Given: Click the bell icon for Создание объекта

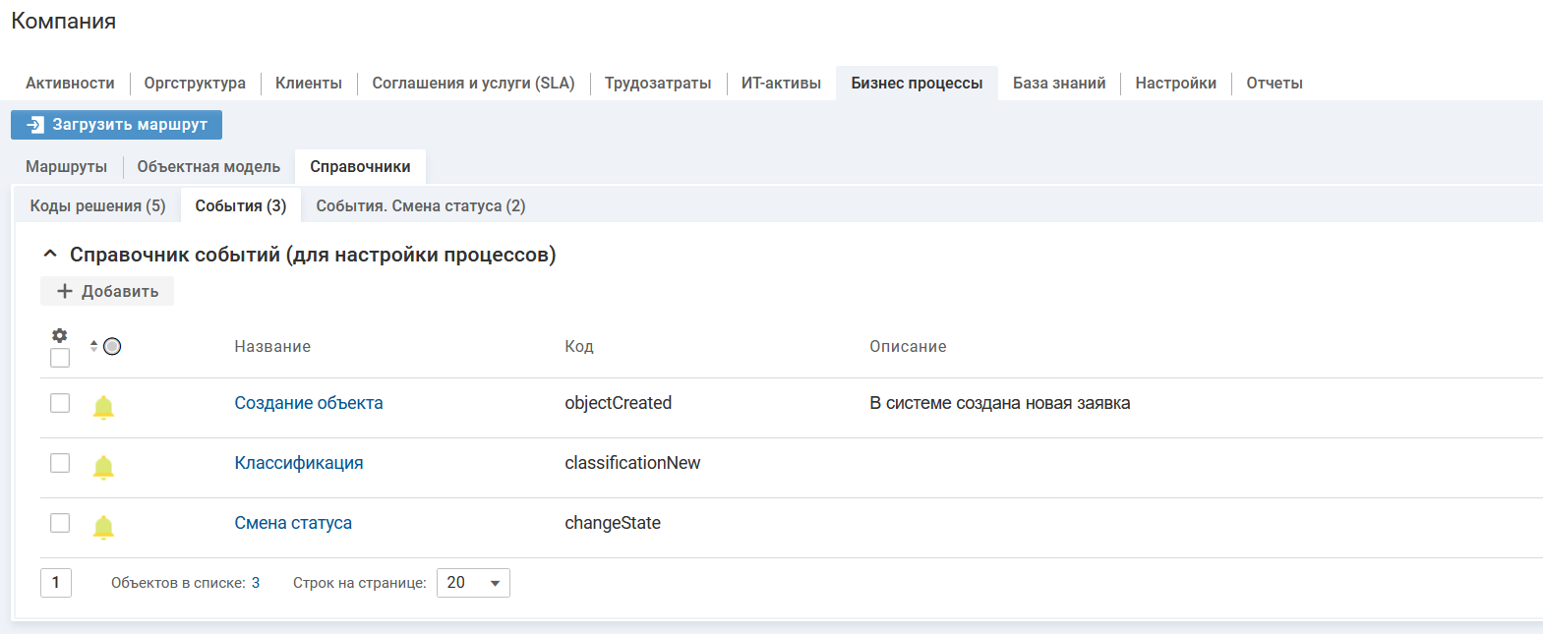Looking at the screenshot, I should point(103,407).
